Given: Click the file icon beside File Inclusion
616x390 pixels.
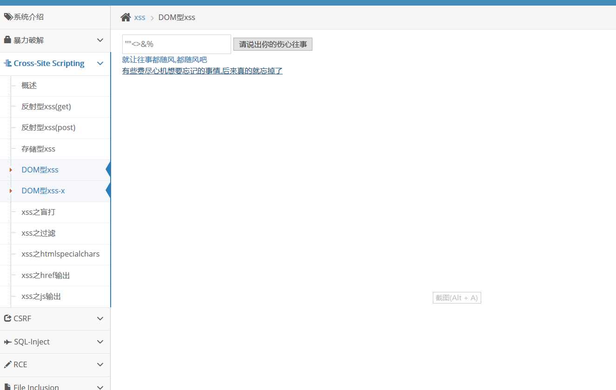Looking at the screenshot, I should point(7,387).
